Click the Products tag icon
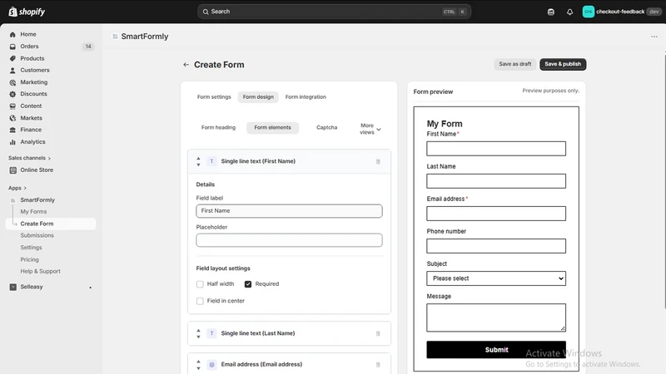This screenshot has width=666, height=374. click(12, 58)
